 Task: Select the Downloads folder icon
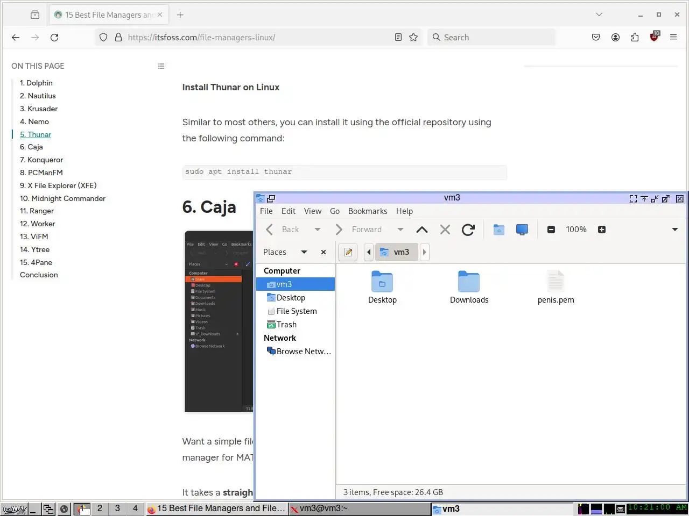[469, 282]
